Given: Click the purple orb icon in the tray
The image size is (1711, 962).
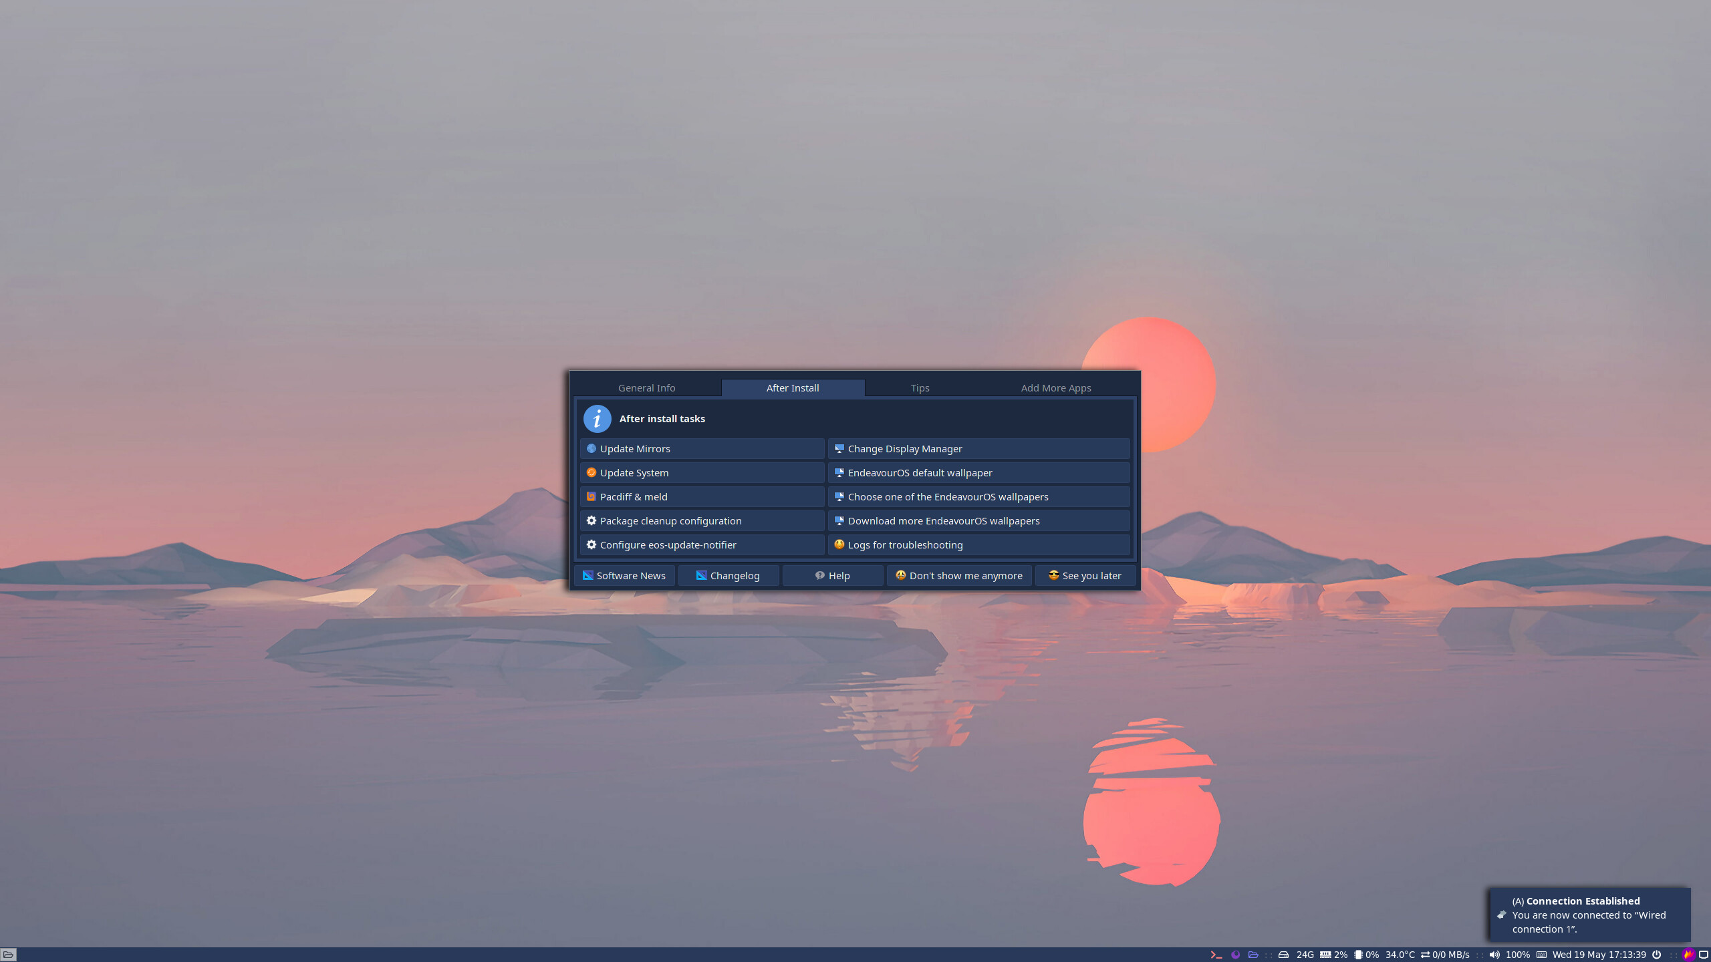Looking at the screenshot, I should (x=1236, y=954).
